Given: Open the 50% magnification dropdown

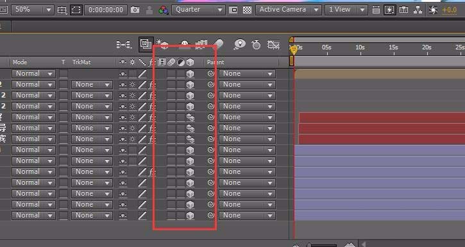Looking at the screenshot, I should tap(33, 10).
